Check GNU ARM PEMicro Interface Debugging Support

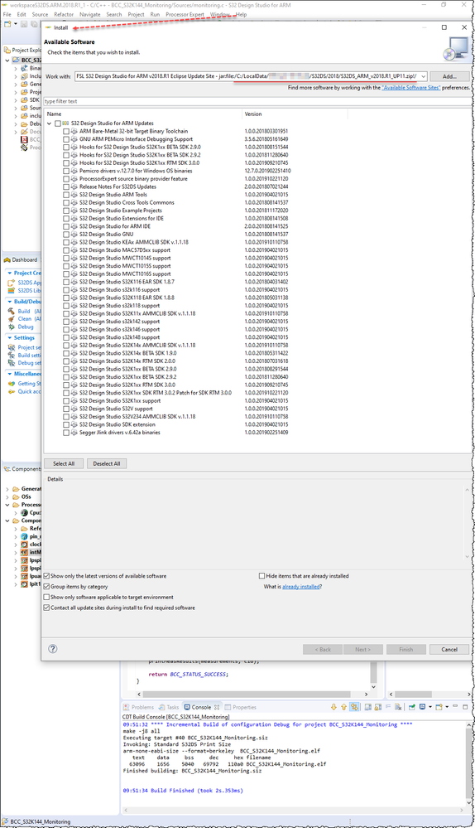(66, 139)
